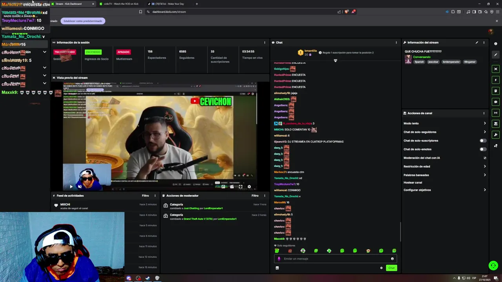Viewport: 502px width, 282px height.
Task: Send message with green Chat button
Action: pos(391,268)
